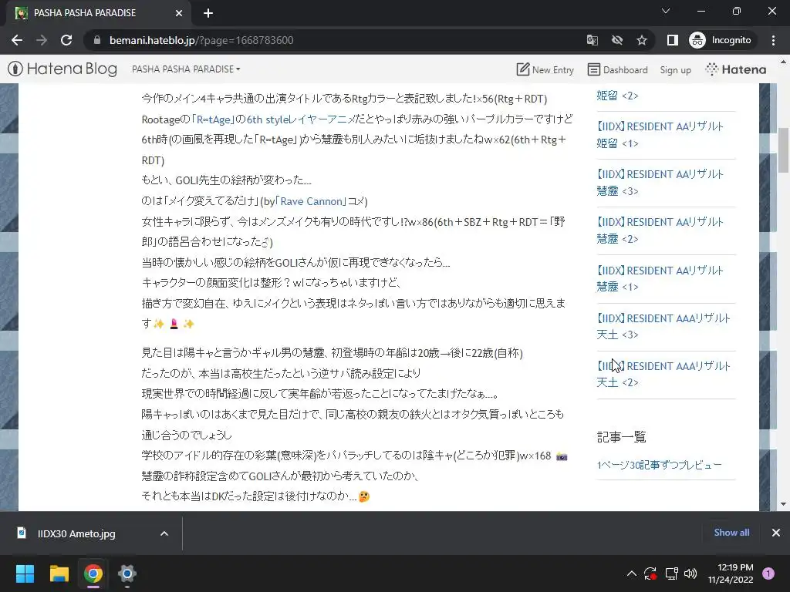Go back to the previous page

(17, 40)
